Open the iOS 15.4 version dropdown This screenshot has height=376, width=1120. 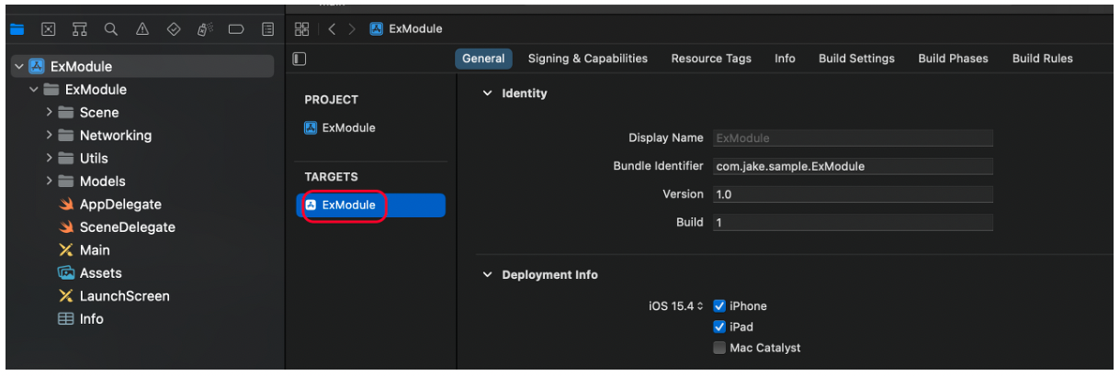[676, 306]
